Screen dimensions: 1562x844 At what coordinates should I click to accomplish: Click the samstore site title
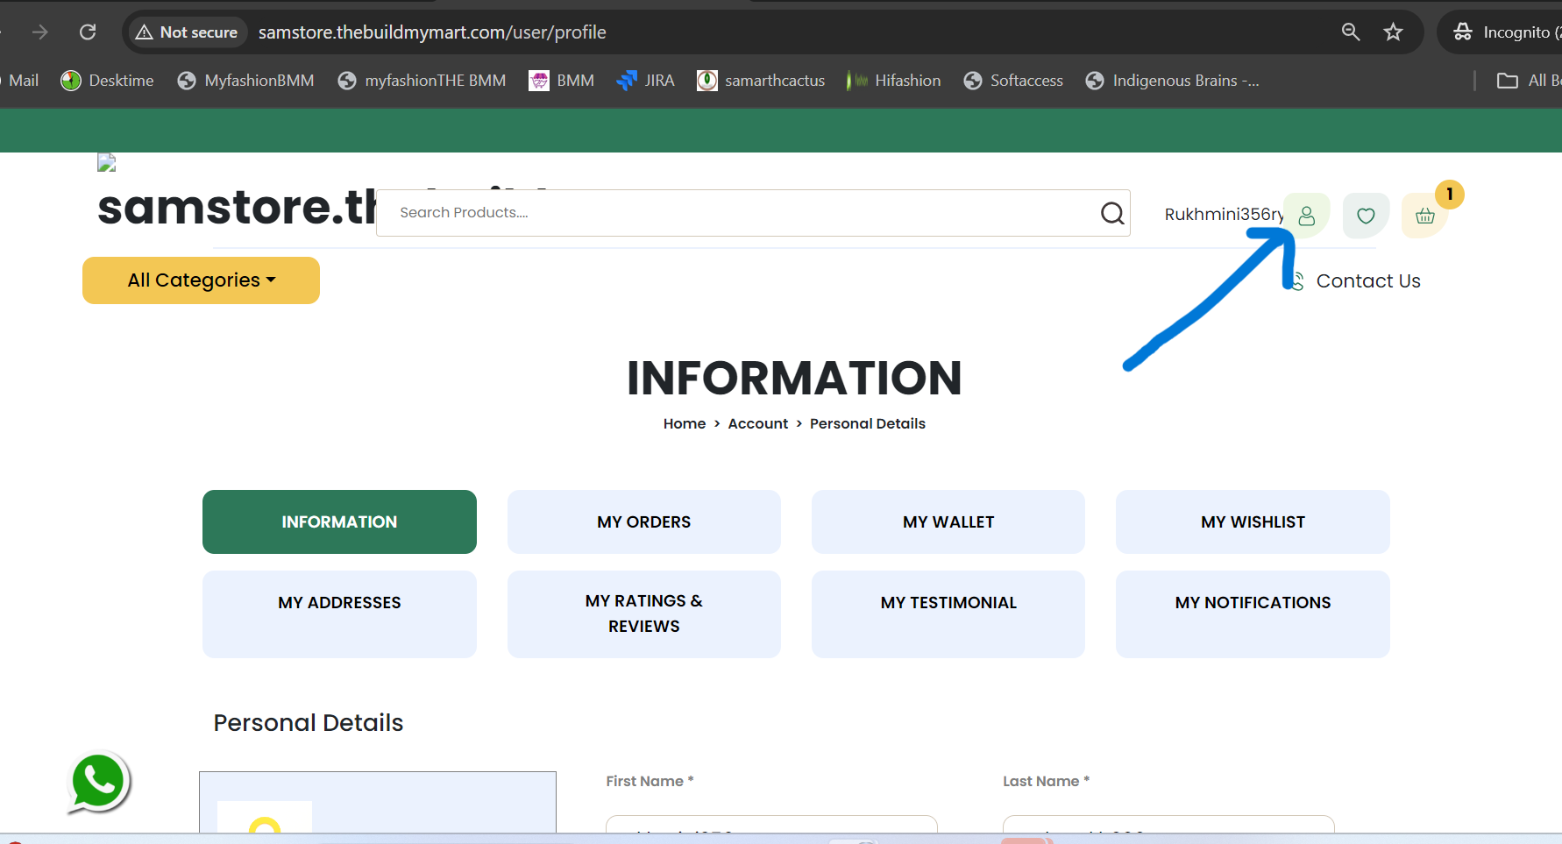tap(237, 208)
